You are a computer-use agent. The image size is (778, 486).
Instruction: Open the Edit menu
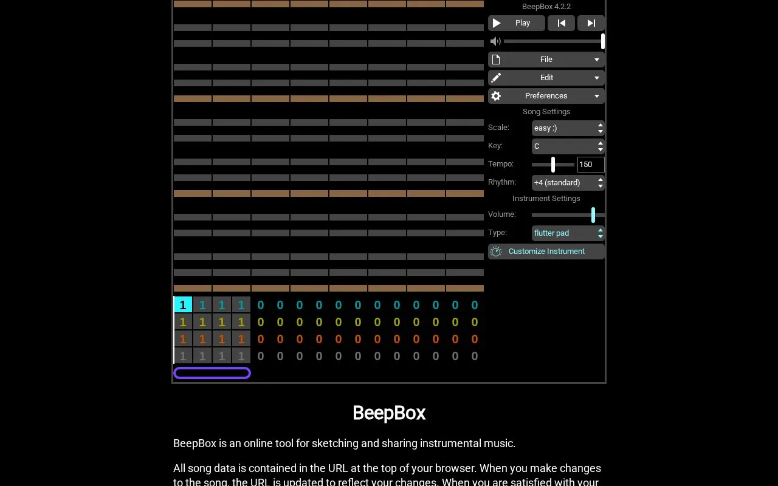[546, 78]
